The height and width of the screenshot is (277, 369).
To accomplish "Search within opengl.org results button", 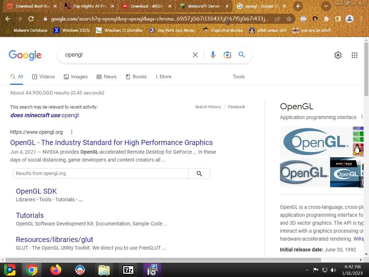I will (199, 173).
